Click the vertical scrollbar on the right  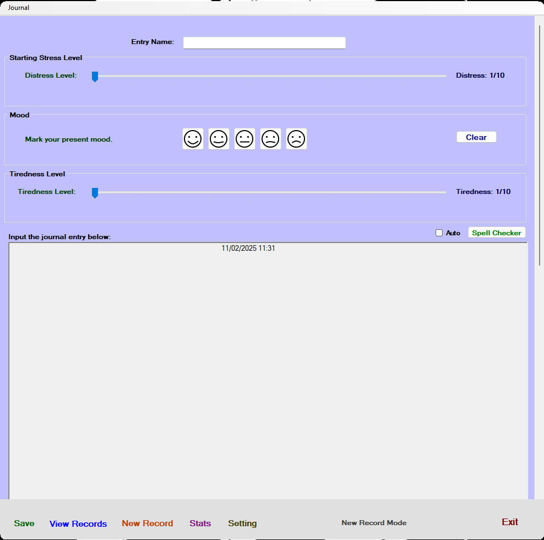540,145
